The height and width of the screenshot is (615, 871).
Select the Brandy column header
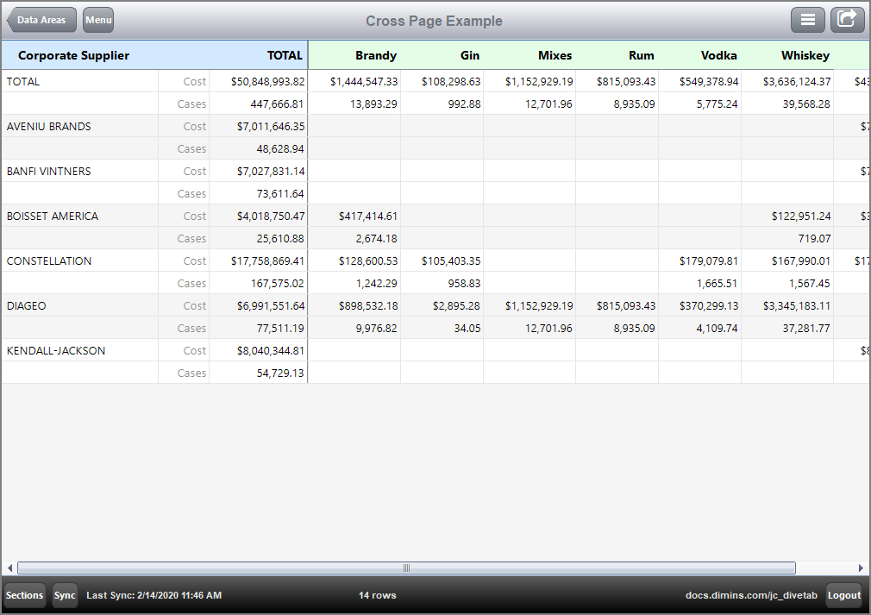click(375, 55)
